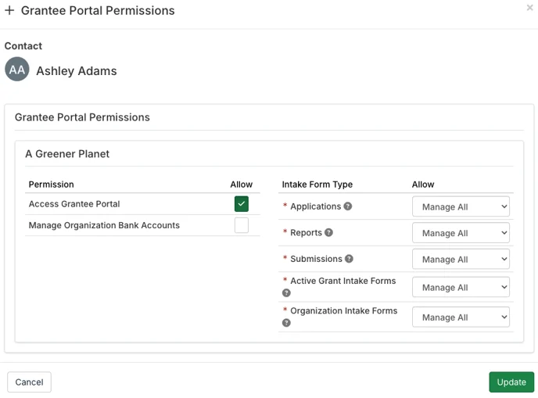Image resolution: width=538 pixels, height=398 pixels.
Task: Close the dialog with the X button
Action: pos(529,8)
